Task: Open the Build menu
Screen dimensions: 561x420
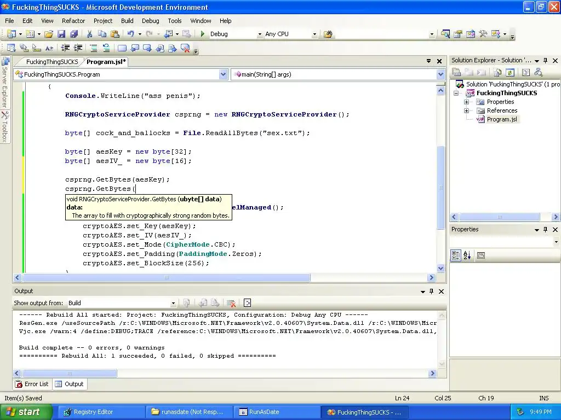Action: 127,21
